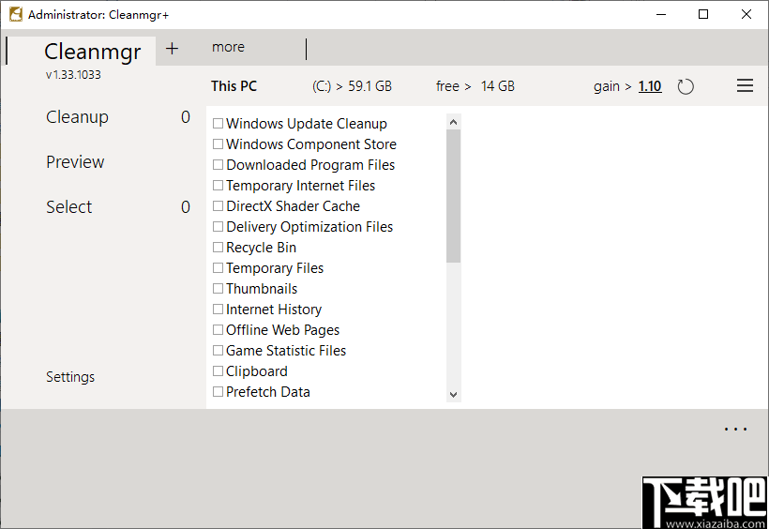Image resolution: width=769 pixels, height=529 pixels.
Task: Click the scrollbar down arrow
Action: 453,395
